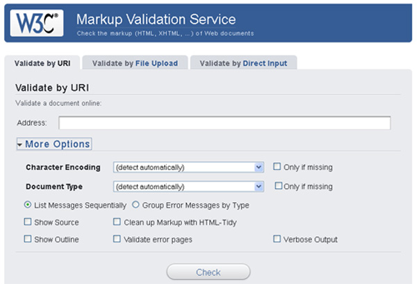Check Only if missing for Character Encoding
The width and height of the screenshot is (417, 284).
coord(277,167)
